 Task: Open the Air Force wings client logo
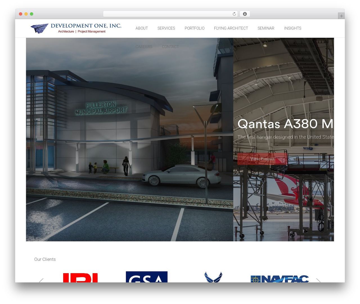pos(213,277)
